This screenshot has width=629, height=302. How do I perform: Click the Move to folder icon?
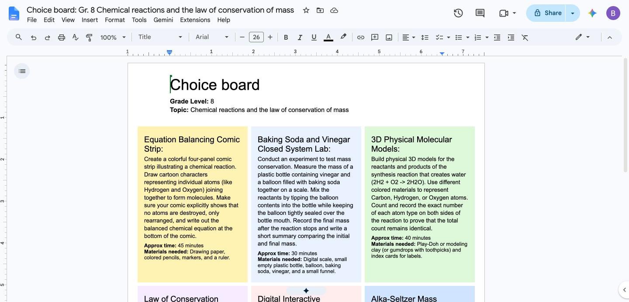pyautogui.click(x=320, y=10)
